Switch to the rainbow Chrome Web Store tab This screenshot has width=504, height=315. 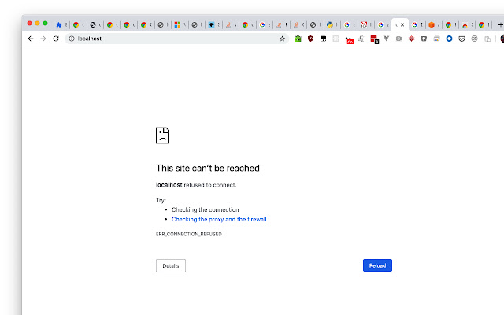[x=465, y=25]
